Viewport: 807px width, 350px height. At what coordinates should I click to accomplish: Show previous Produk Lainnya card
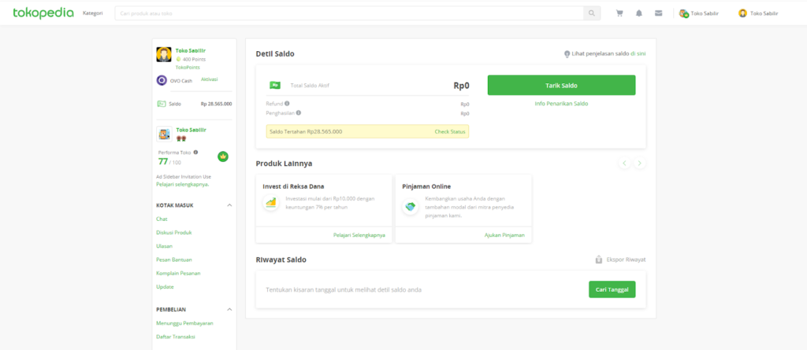tap(624, 163)
